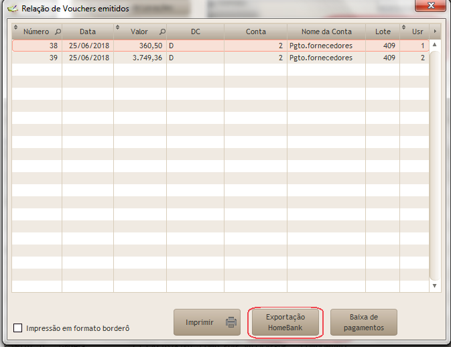Viewport: 451px width, 347px height.
Task: Enable Impressão em formato borderô checkbox
Action: pos(18,328)
